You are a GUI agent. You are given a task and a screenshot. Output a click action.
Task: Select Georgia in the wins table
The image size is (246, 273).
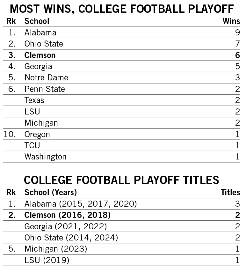click(38, 66)
